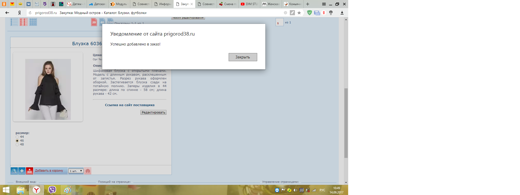Click the magnifier zoom icon
The width and height of the screenshot is (520, 195).
(x=14, y=171)
